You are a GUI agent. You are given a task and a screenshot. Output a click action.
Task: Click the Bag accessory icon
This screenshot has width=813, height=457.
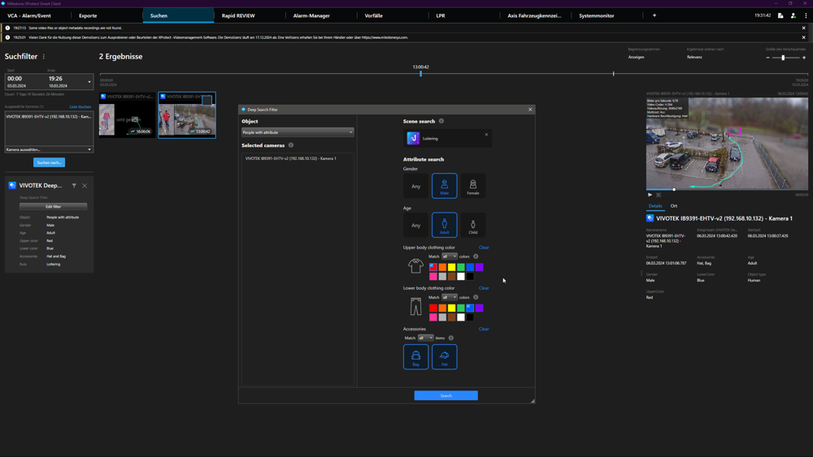pyautogui.click(x=415, y=356)
